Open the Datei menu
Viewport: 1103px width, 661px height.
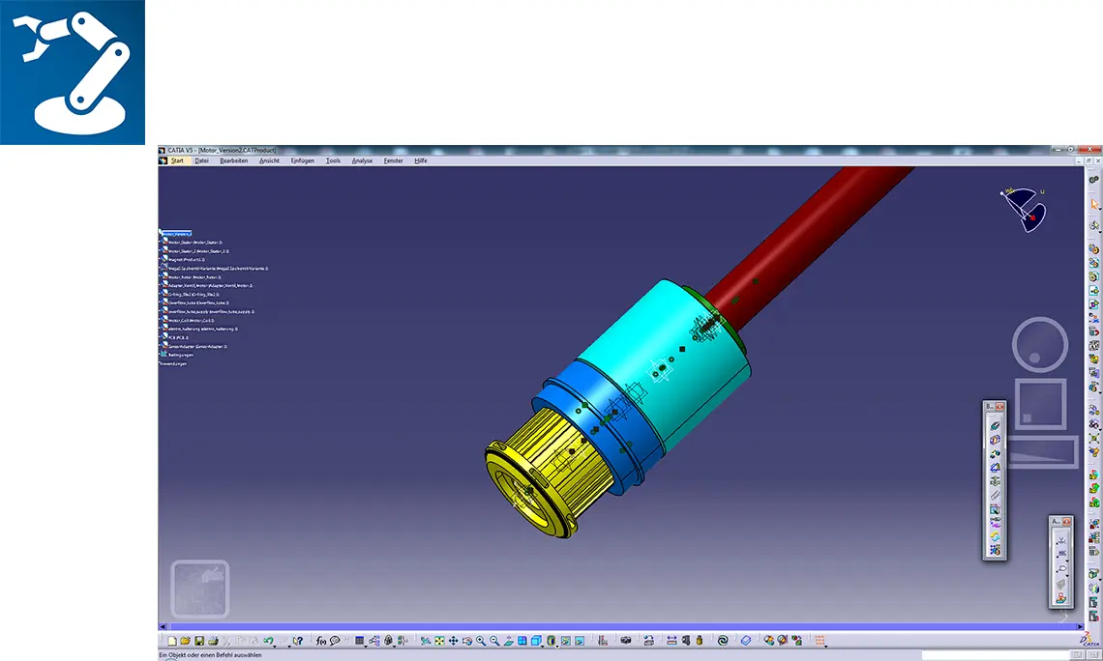(201, 160)
